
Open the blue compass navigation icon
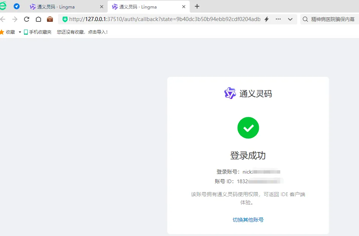17,6
